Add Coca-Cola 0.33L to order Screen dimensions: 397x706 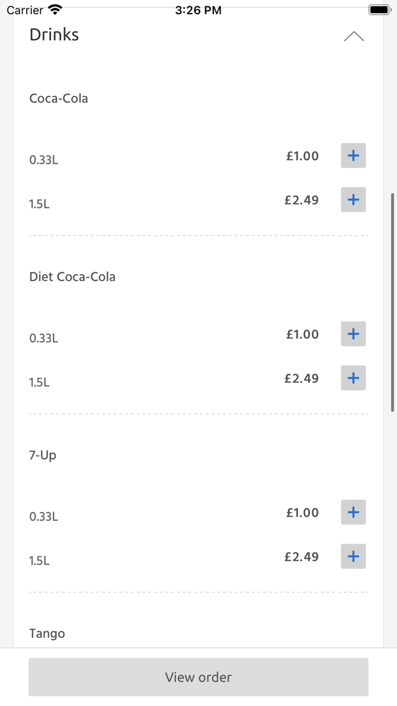click(353, 156)
